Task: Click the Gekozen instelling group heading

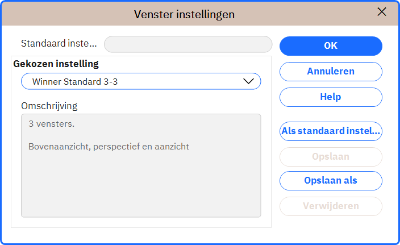Action: [56, 64]
